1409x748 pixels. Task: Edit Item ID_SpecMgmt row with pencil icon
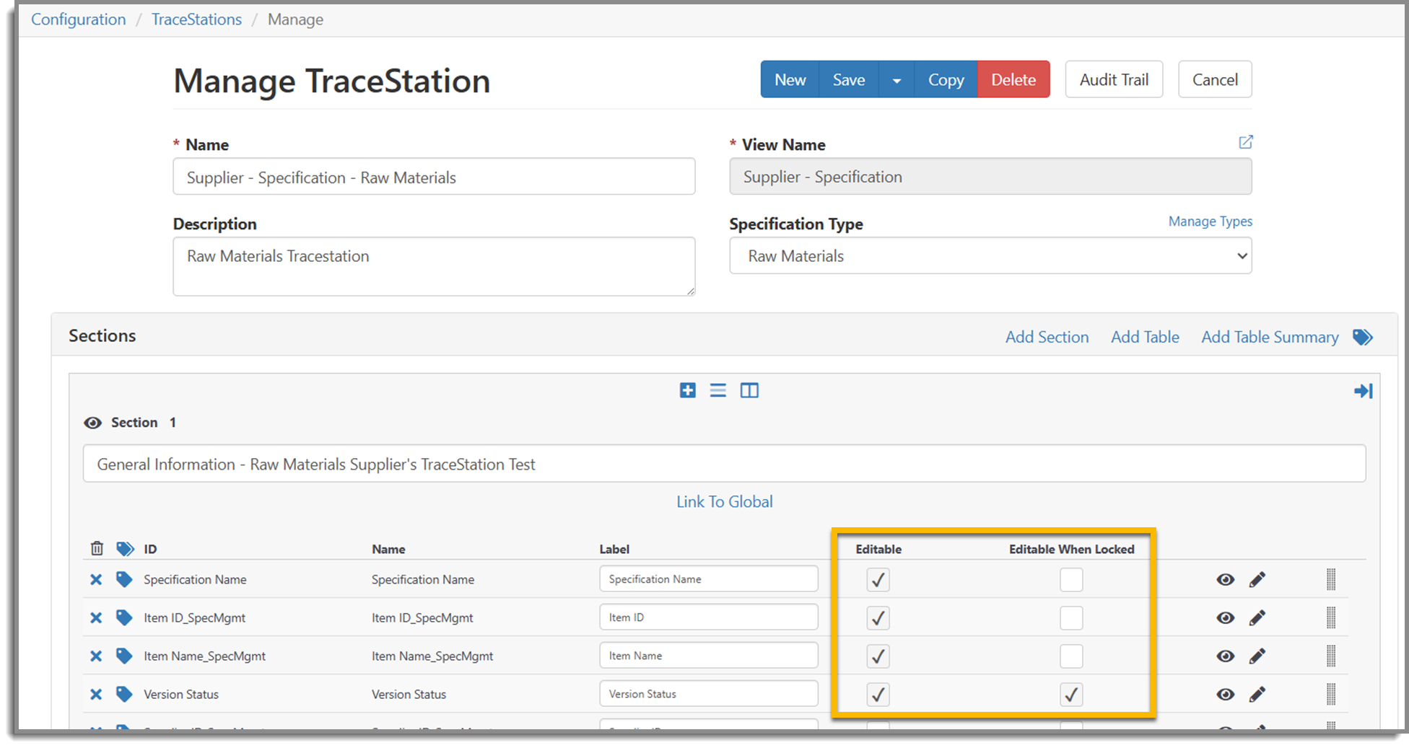coord(1257,617)
